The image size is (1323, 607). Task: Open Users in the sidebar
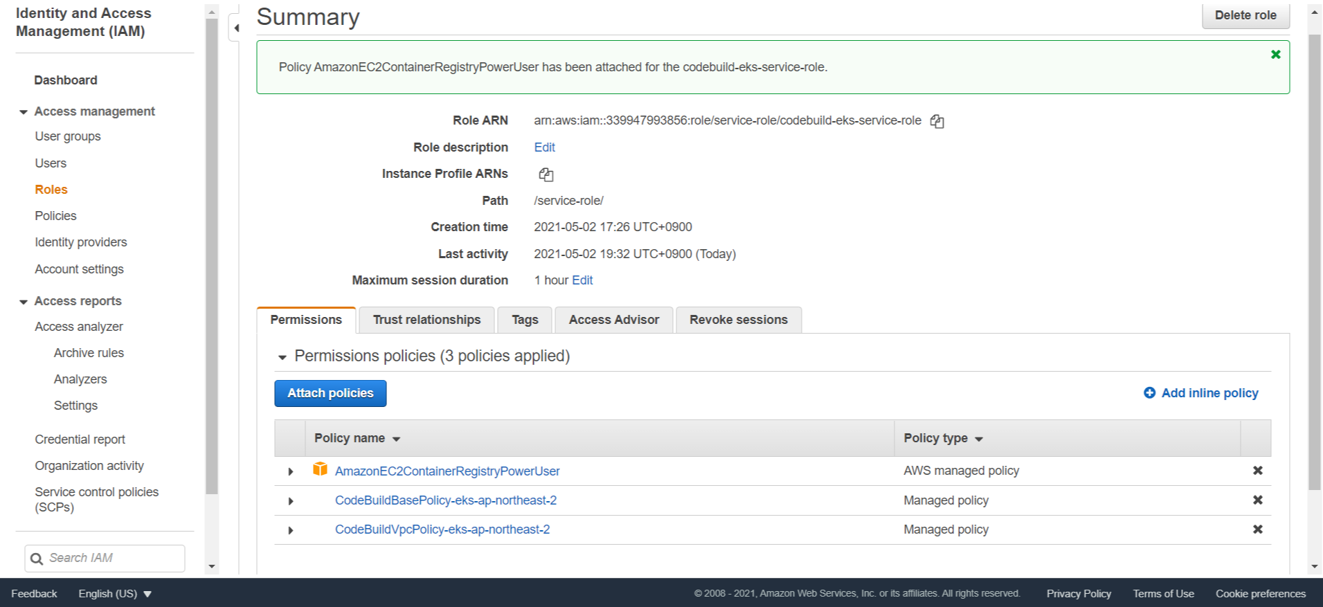[51, 163]
